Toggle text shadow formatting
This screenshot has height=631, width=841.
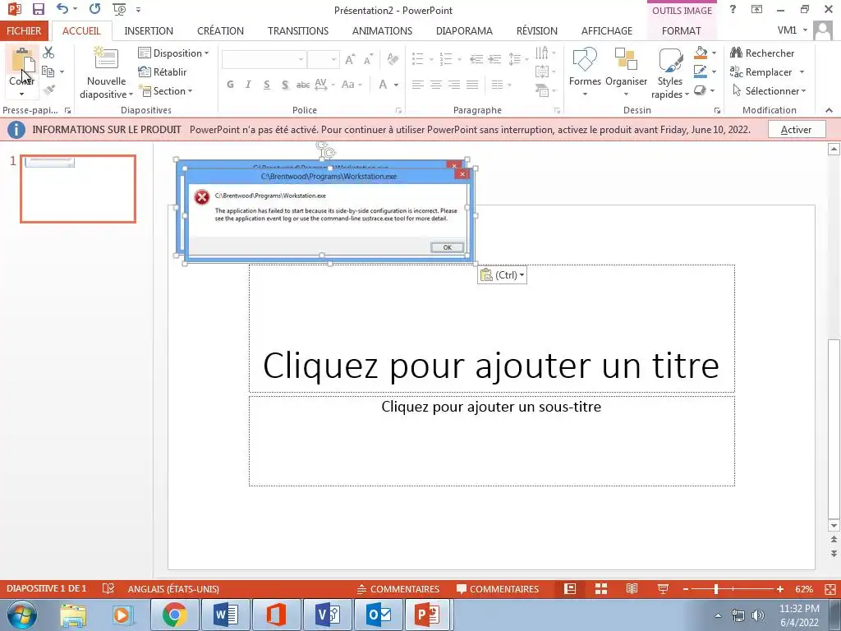pyautogui.click(x=285, y=85)
